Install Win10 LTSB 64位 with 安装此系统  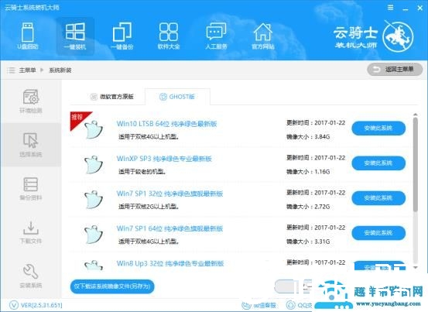click(x=378, y=128)
